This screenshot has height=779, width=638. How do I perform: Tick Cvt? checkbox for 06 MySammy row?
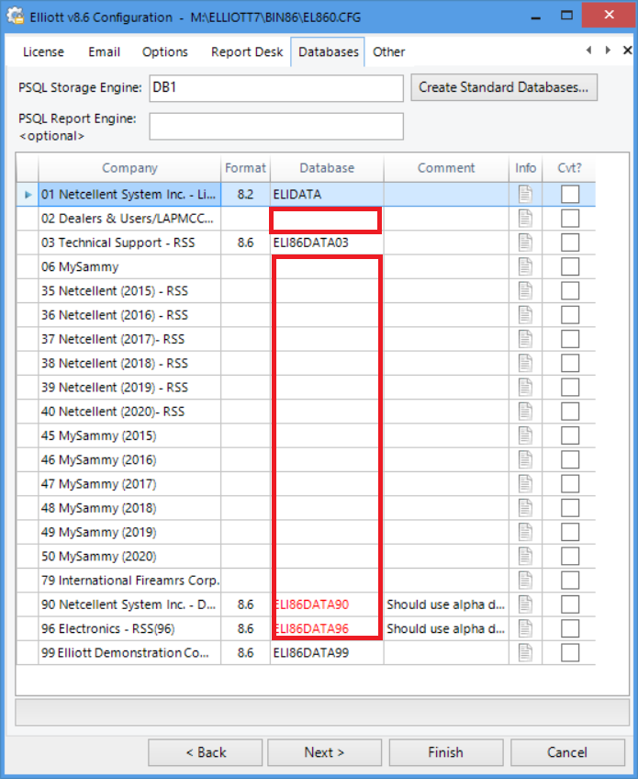click(x=570, y=266)
